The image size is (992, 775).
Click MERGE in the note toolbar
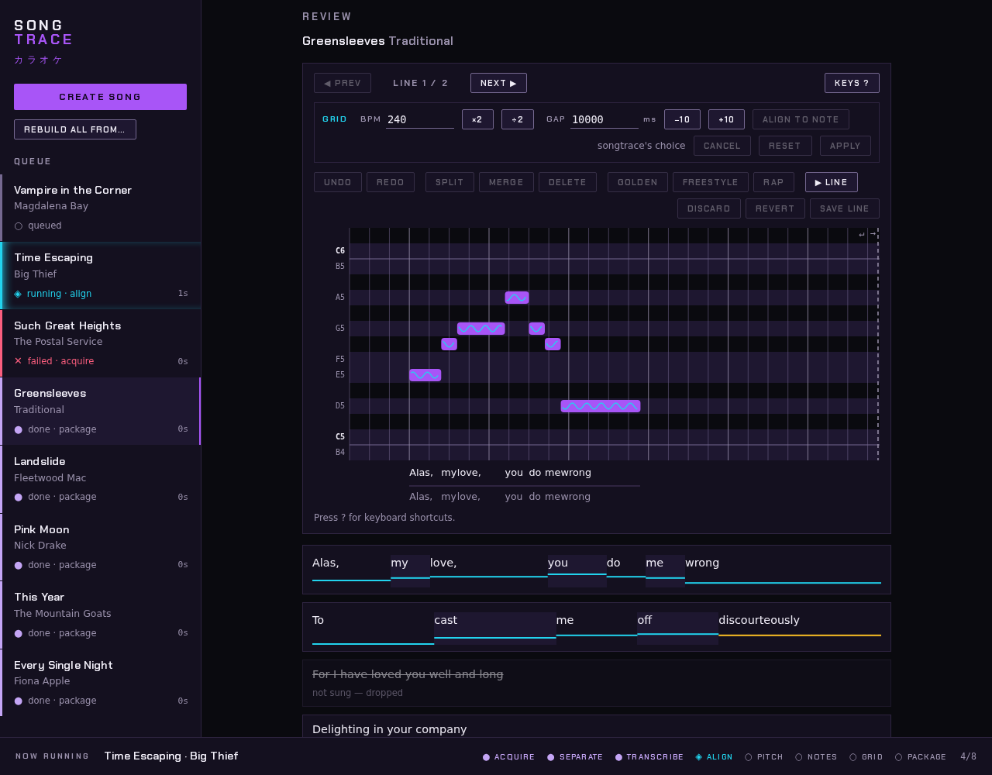pyautogui.click(x=506, y=182)
